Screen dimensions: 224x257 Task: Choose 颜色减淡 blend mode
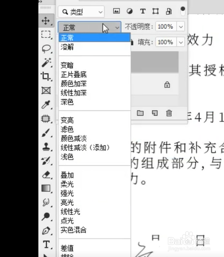coord(94,138)
